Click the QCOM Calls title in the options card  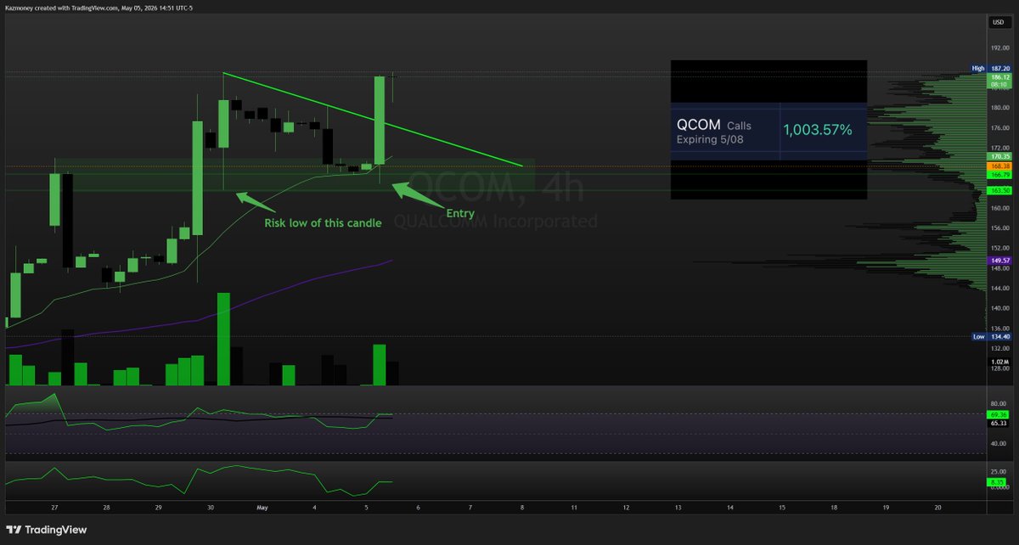[713, 125]
